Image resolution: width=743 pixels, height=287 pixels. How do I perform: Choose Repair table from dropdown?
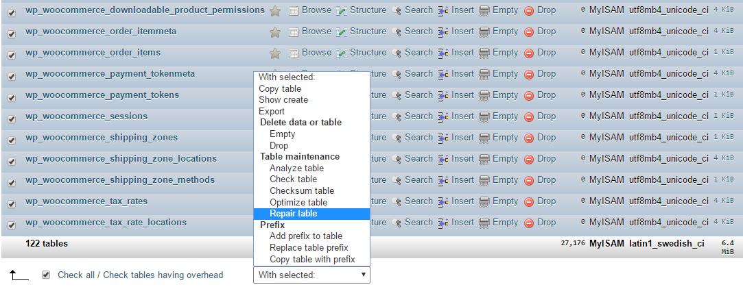click(x=311, y=214)
